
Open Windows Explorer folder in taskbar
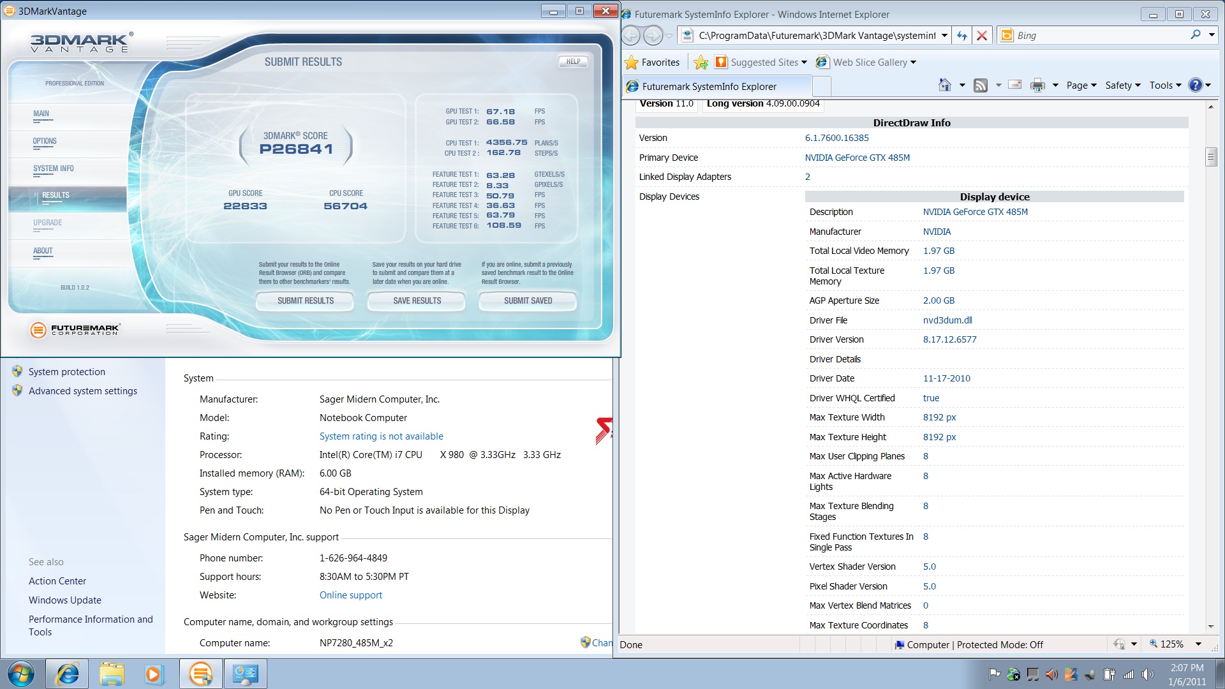(112, 674)
